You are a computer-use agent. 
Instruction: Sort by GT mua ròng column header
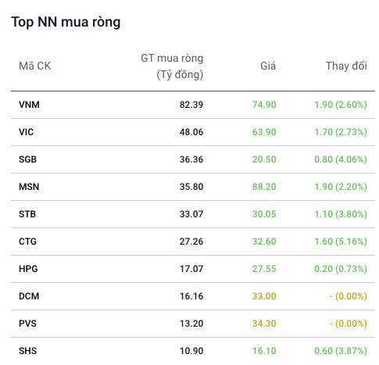pyautogui.click(x=172, y=66)
